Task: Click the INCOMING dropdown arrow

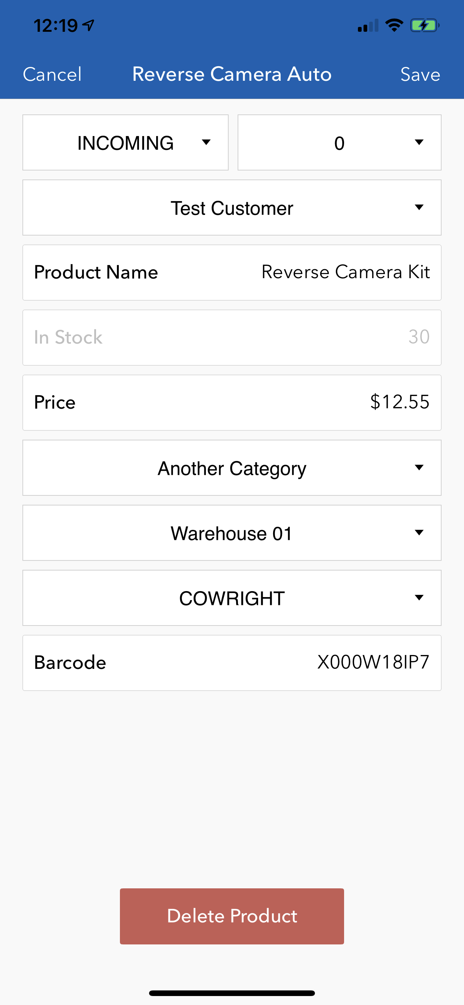Action: 206,142
